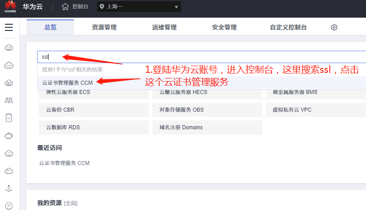Click the ssl search input field
The height and width of the screenshot is (210, 366).
pyautogui.click(x=177, y=56)
